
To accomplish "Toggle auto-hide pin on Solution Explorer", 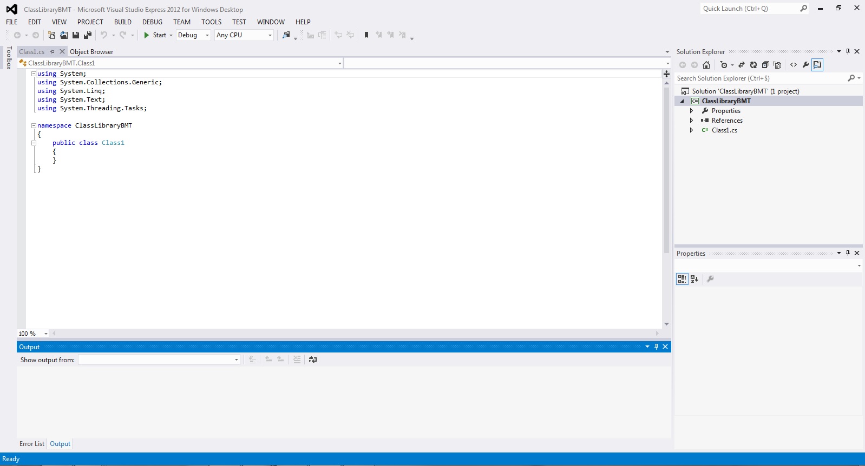I will (848, 52).
